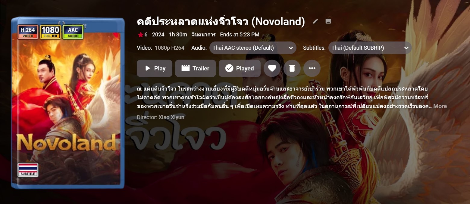Toggle the heart favorite button

272,68
